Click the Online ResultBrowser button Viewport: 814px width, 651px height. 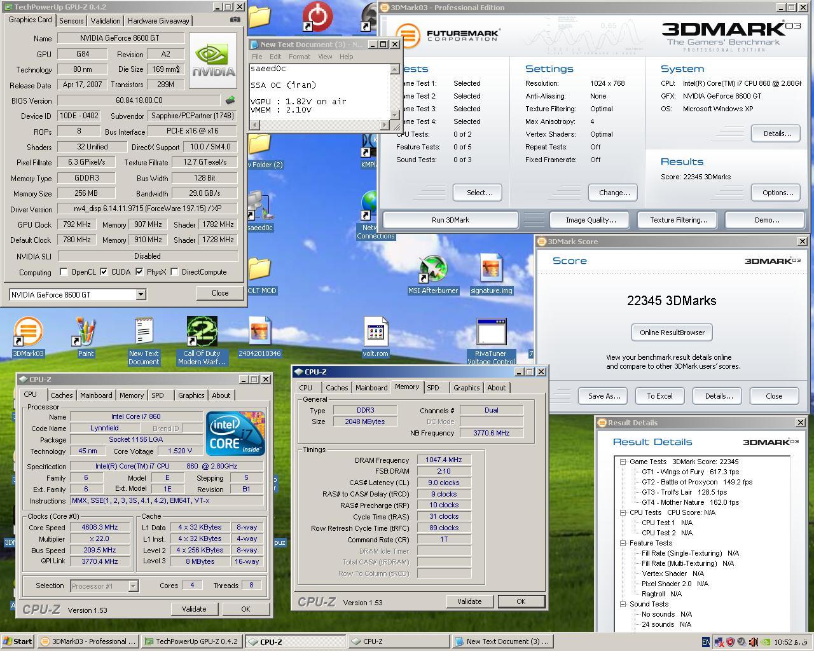tap(672, 332)
